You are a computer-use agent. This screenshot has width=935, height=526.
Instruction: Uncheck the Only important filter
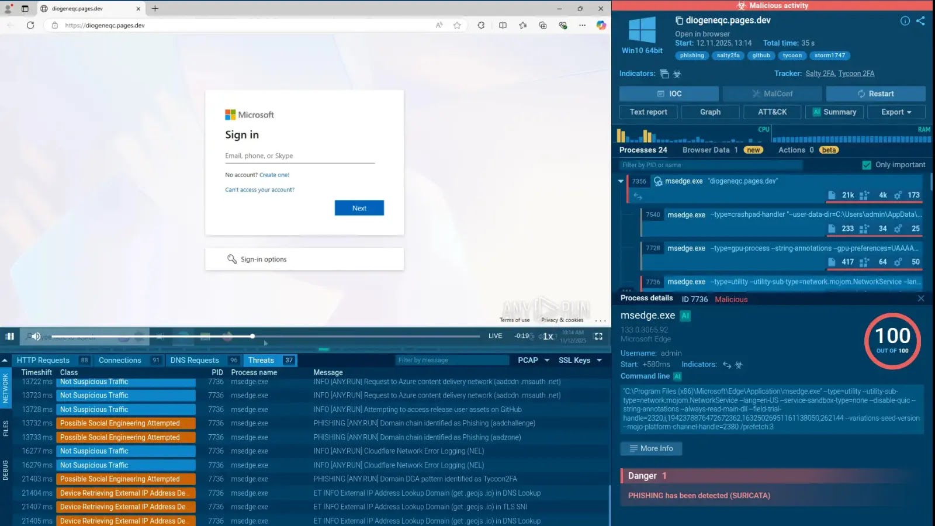867,165
